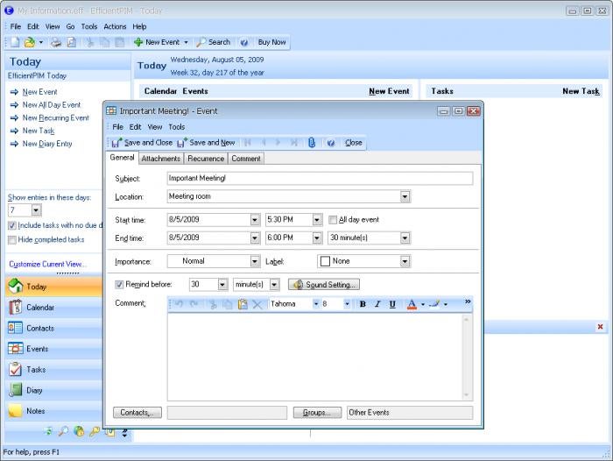Click Customize Current View link
The image size is (613, 461).
[x=48, y=264]
